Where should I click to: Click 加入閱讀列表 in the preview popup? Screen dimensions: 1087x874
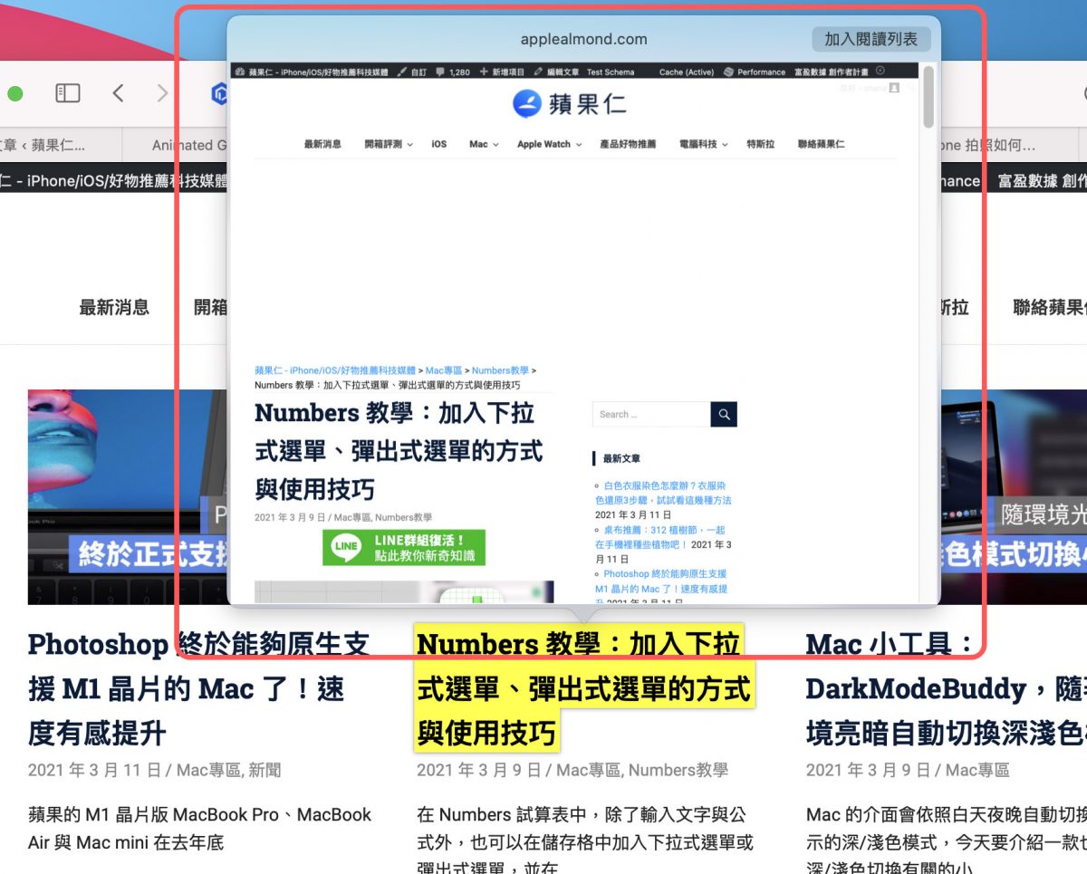point(871,39)
